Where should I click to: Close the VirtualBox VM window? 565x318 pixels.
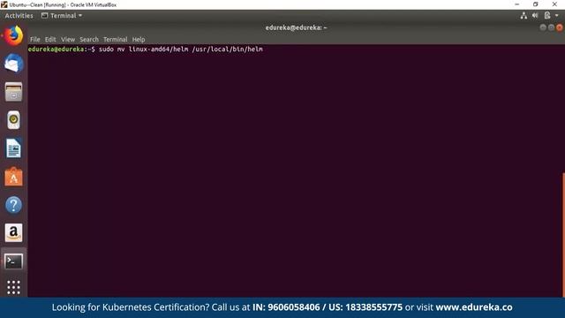[x=554, y=4]
